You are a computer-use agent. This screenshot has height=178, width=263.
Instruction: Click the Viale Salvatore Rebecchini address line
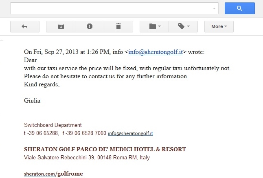[x=87, y=157]
